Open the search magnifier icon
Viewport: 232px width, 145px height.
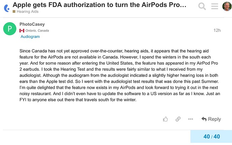(x=202, y=6)
